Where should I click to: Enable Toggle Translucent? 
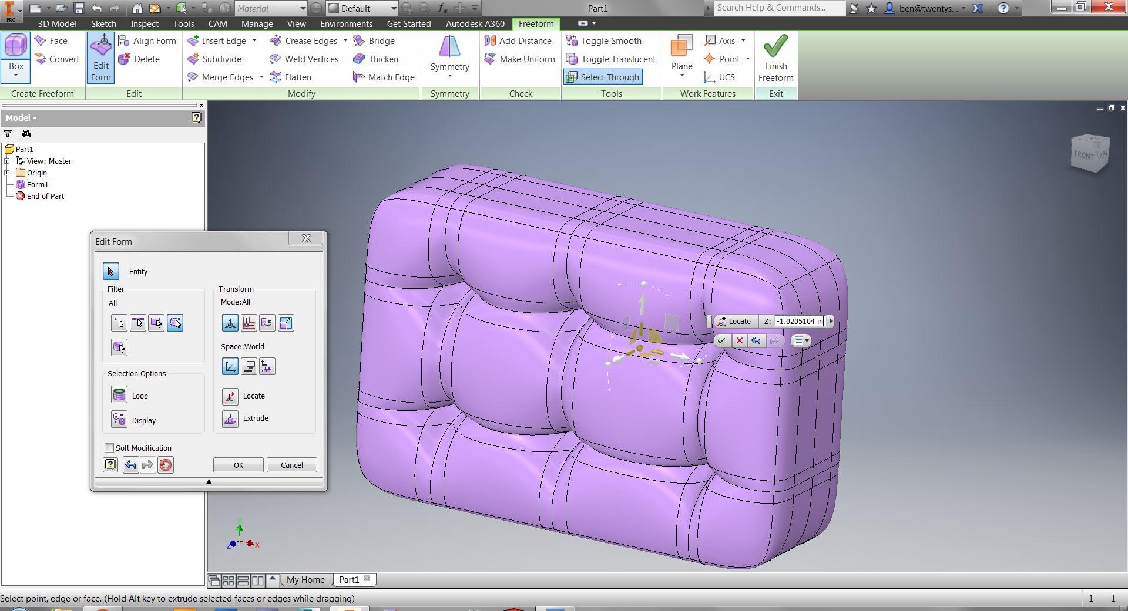[611, 59]
